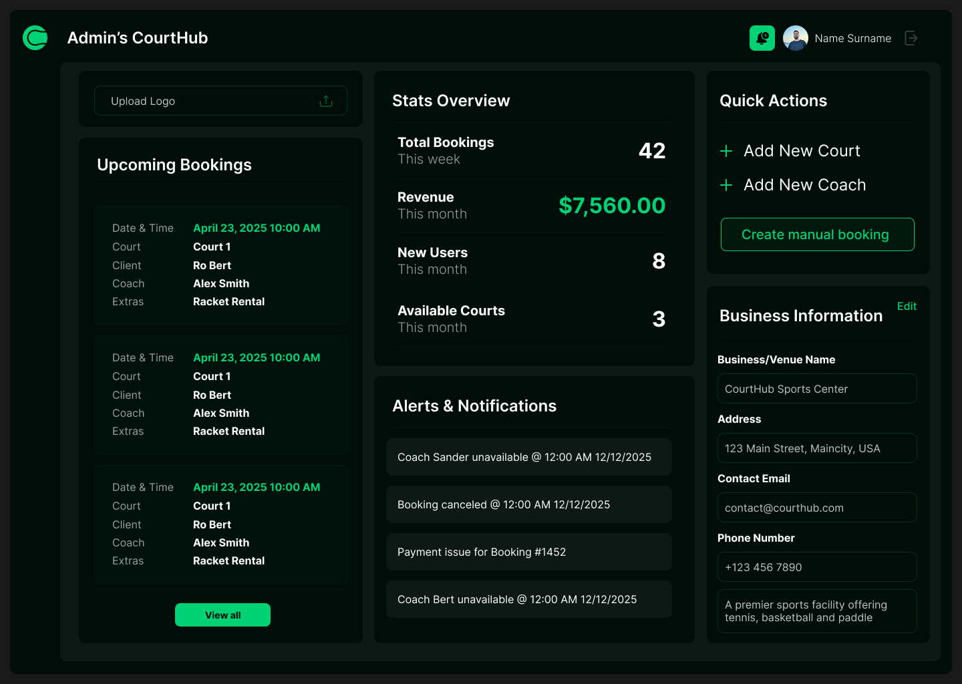This screenshot has width=962, height=684.
Task: Click the plus icon beside Add New Coach
Action: point(726,185)
